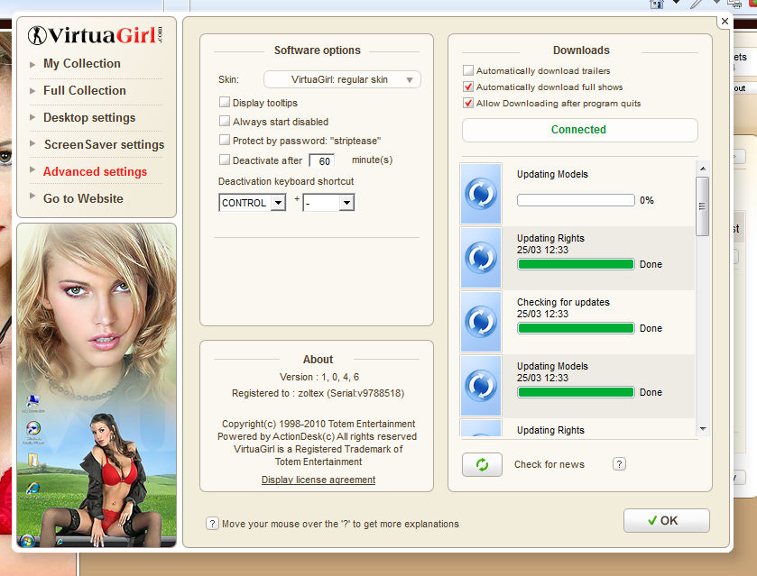Viewport: 757px width, 576px height.
Task: Enable the Display tooltips checkbox
Action: point(225,102)
